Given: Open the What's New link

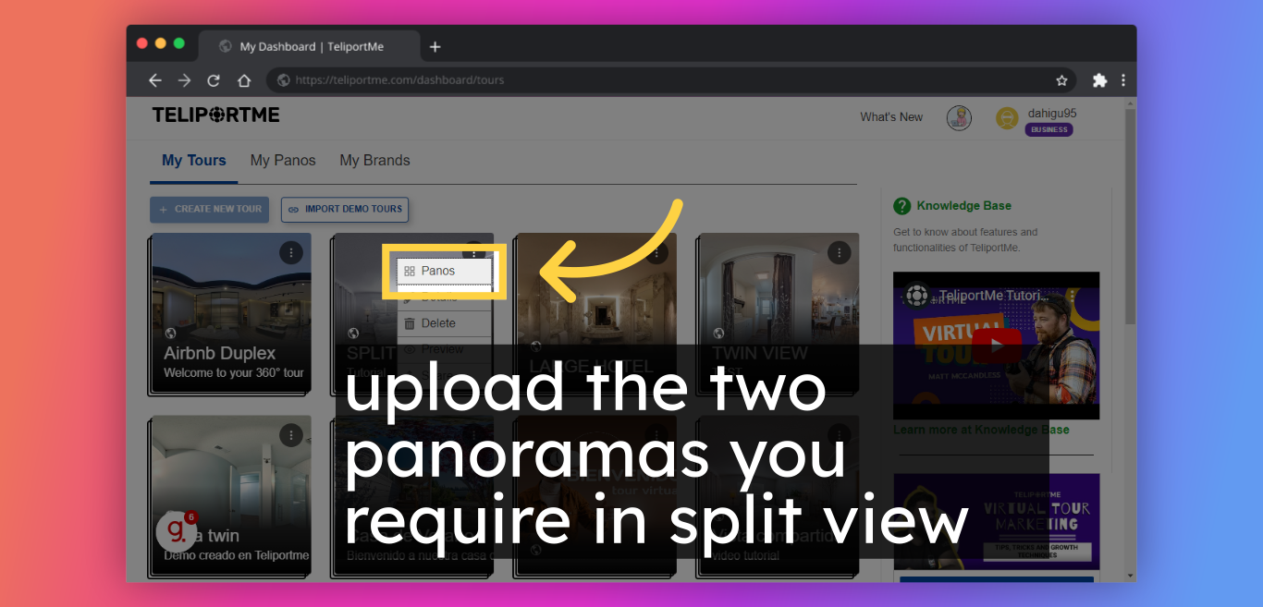Looking at the screenshot, I should tap(891, 117).
